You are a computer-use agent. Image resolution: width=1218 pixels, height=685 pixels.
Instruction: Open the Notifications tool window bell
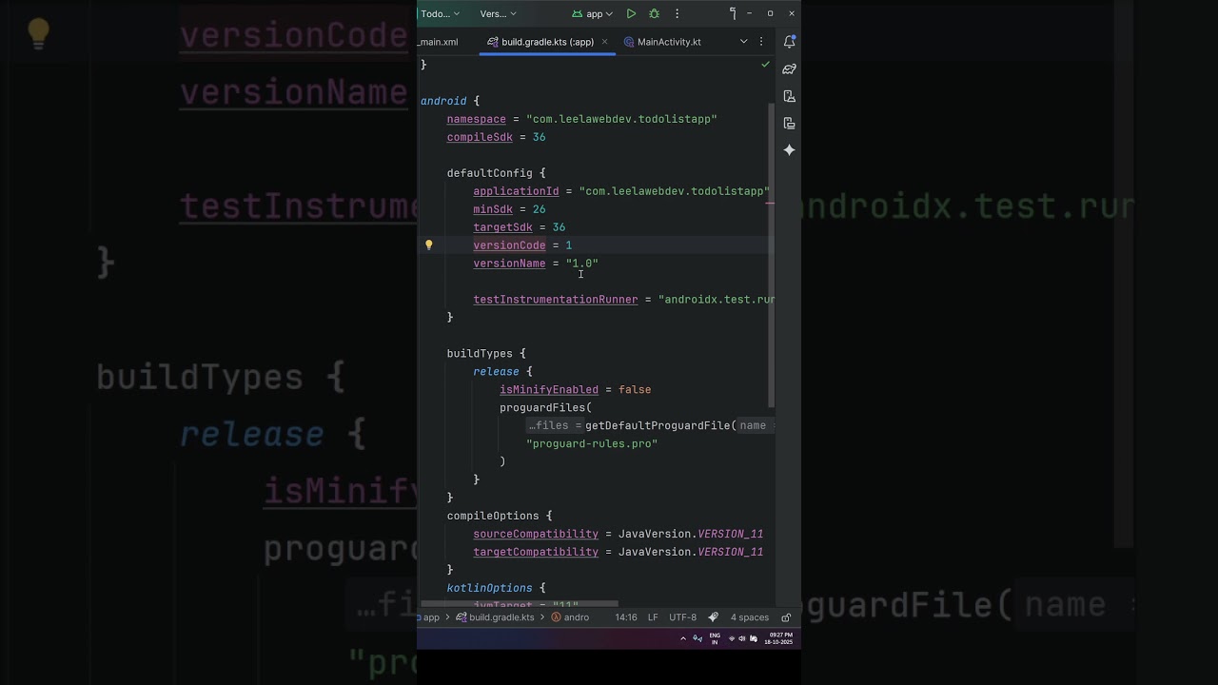point(789,42)
